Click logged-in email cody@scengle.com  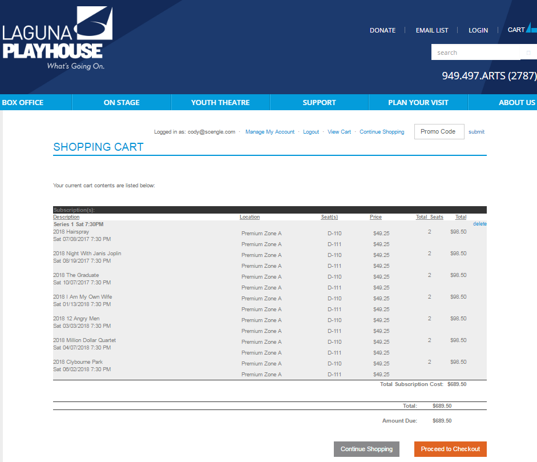[x=211, y=132]
